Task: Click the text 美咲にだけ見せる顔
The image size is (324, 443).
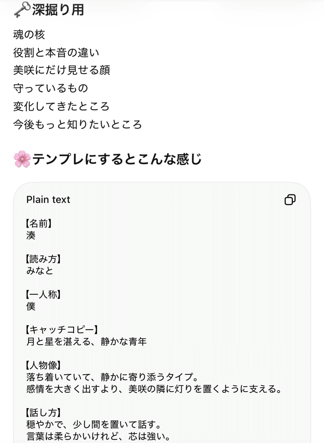Action: pos(62,70)
